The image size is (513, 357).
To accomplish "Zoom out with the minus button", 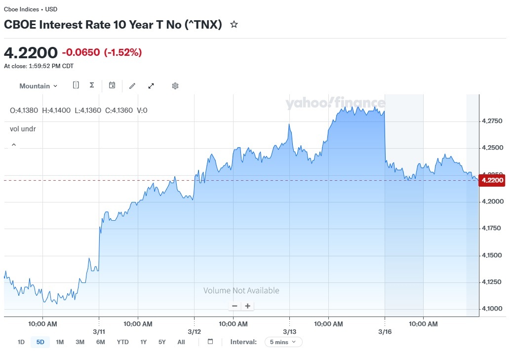I will coord(235,306).
